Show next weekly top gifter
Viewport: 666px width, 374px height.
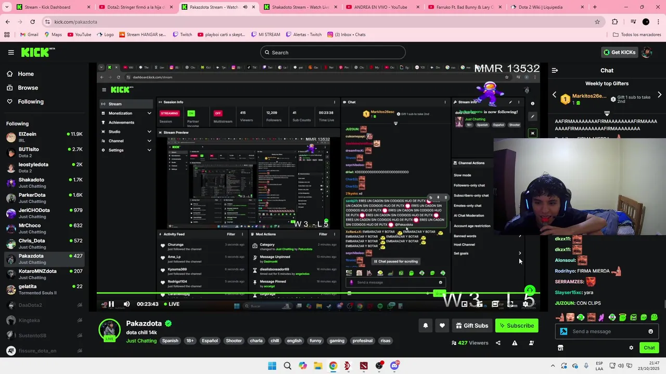[x=659, y=95]
